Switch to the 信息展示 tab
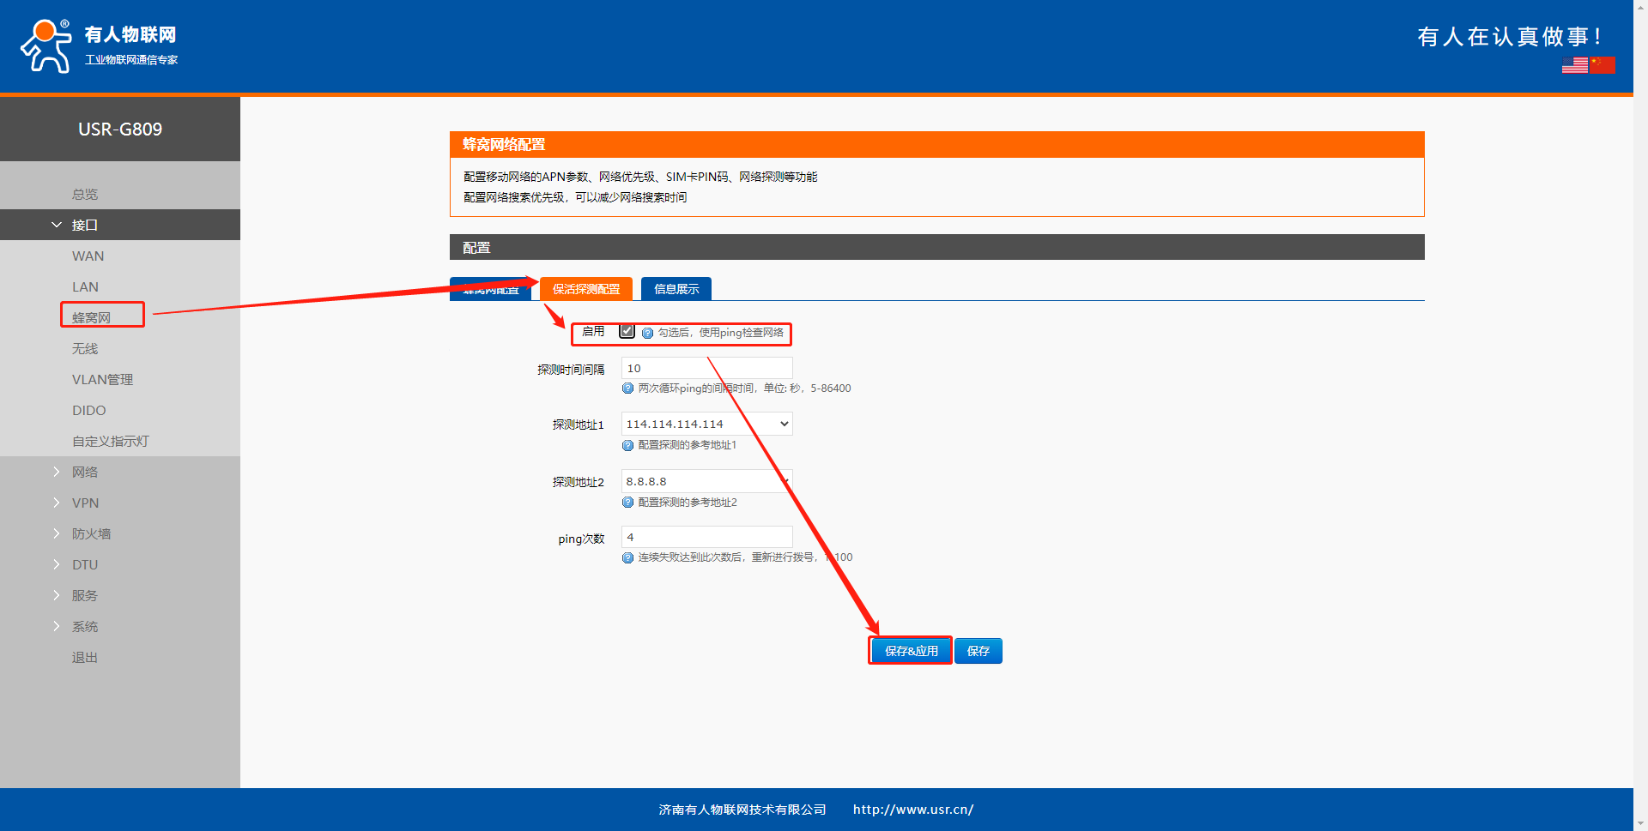Viewport: 1648px width, 831px height. (x=676, y=289)
